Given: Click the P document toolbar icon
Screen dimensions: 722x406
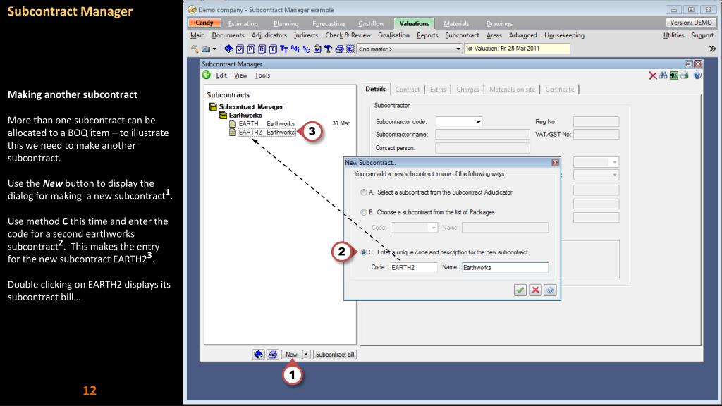Looking at the screenshot, I should (x=251, y=49).
